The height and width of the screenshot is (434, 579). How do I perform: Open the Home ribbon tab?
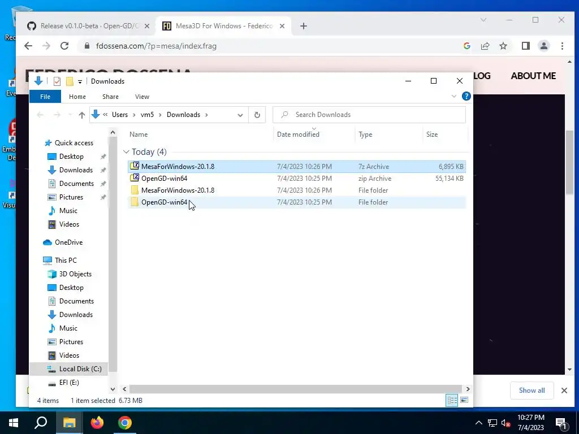click(77, 97)
